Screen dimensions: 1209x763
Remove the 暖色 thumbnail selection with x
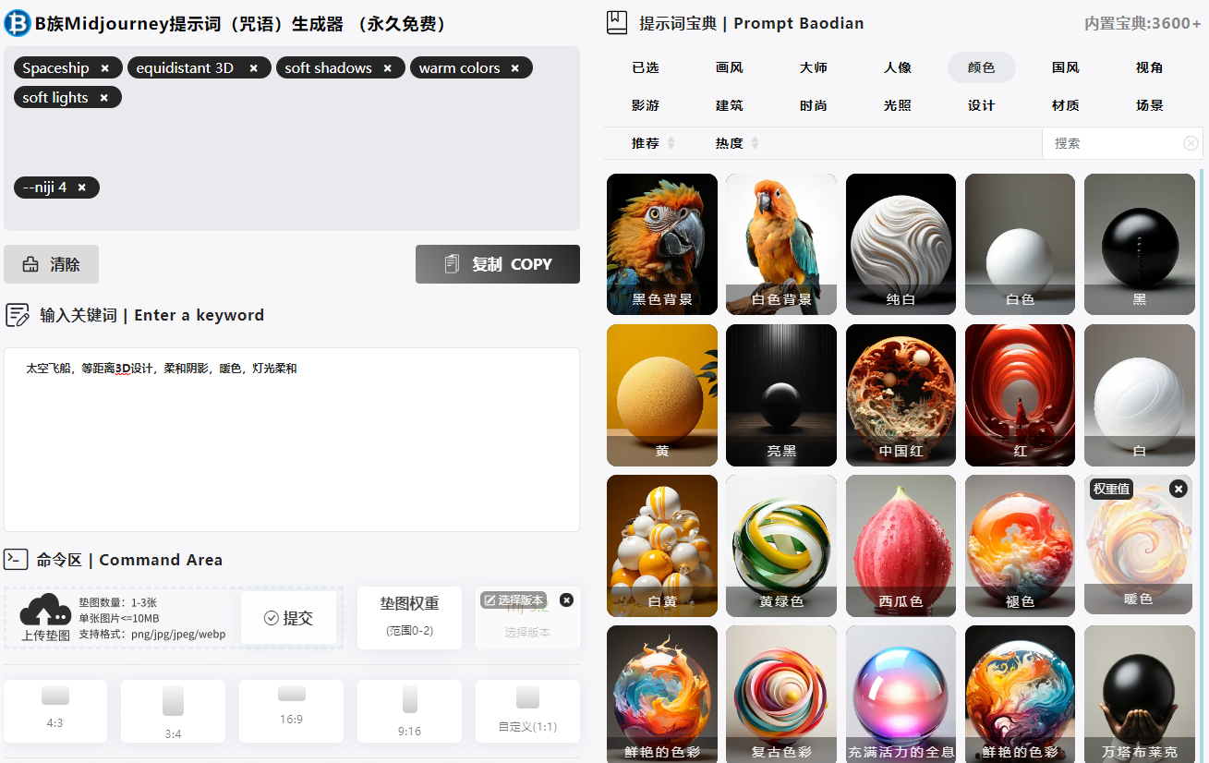pyautogui.click(x=1178, y=489)
